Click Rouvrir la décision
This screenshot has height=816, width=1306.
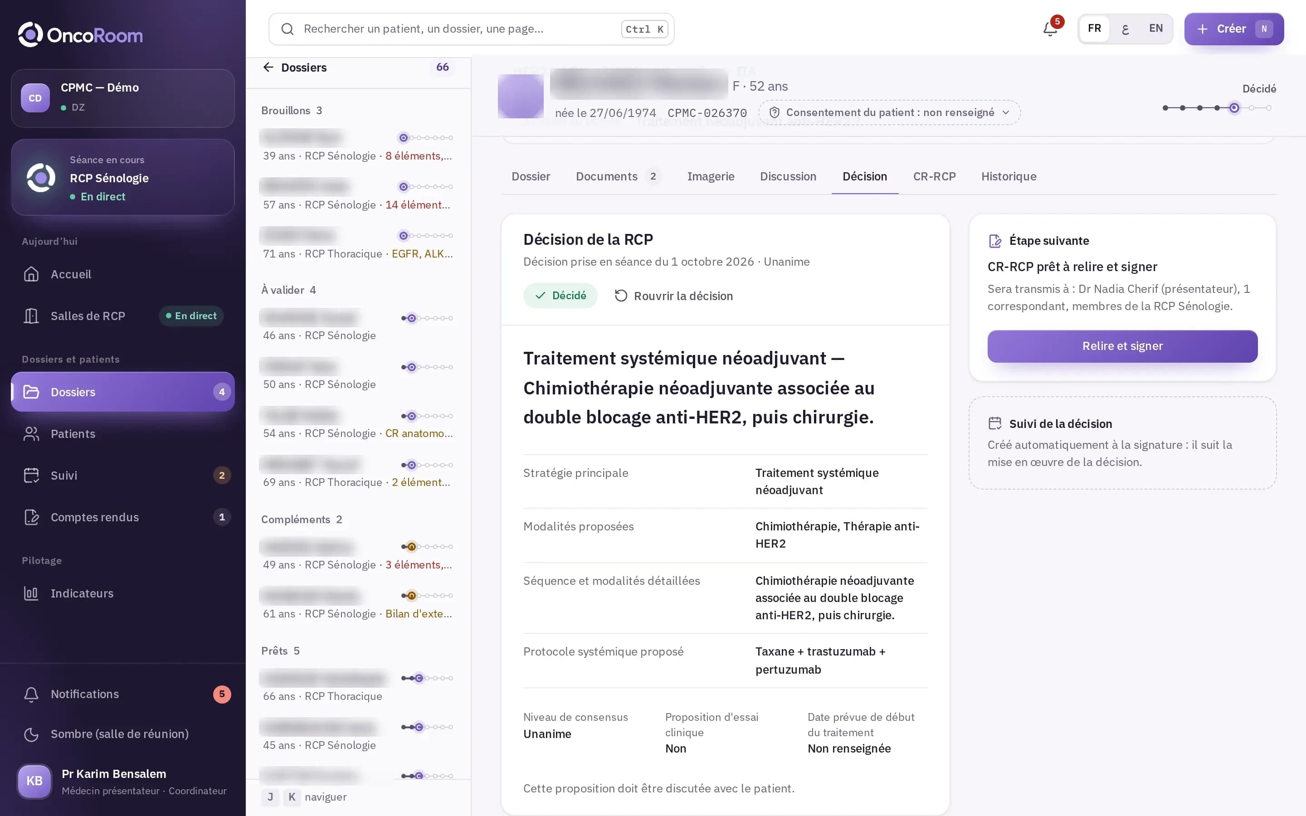(x=673, y=296)
